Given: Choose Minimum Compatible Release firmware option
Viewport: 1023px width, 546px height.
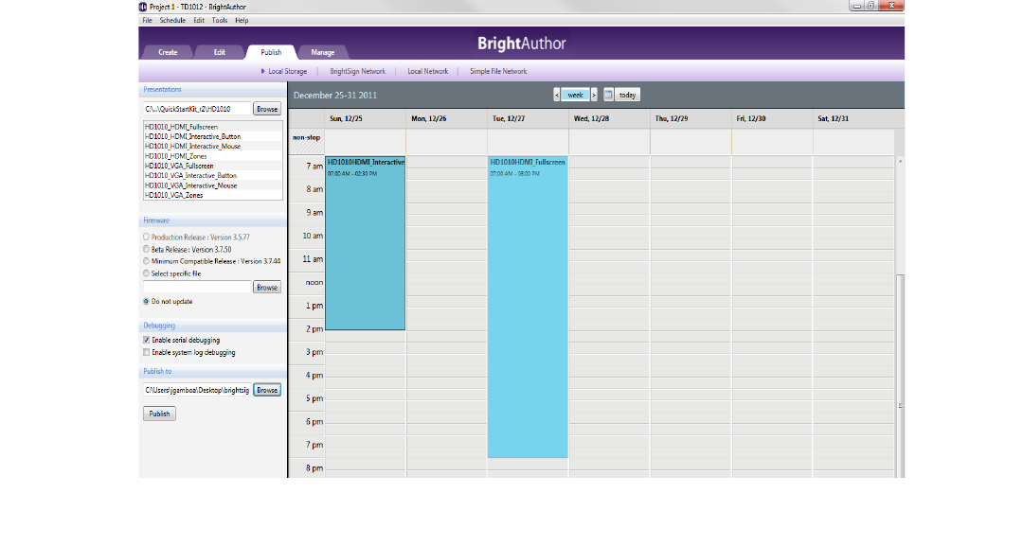Looking at the screenshot, I should coord(146,261).
